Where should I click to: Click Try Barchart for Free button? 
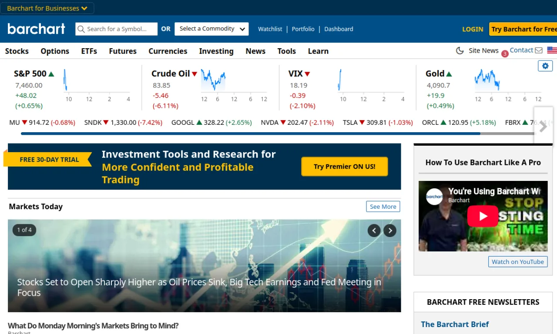(x=523, y=29)
